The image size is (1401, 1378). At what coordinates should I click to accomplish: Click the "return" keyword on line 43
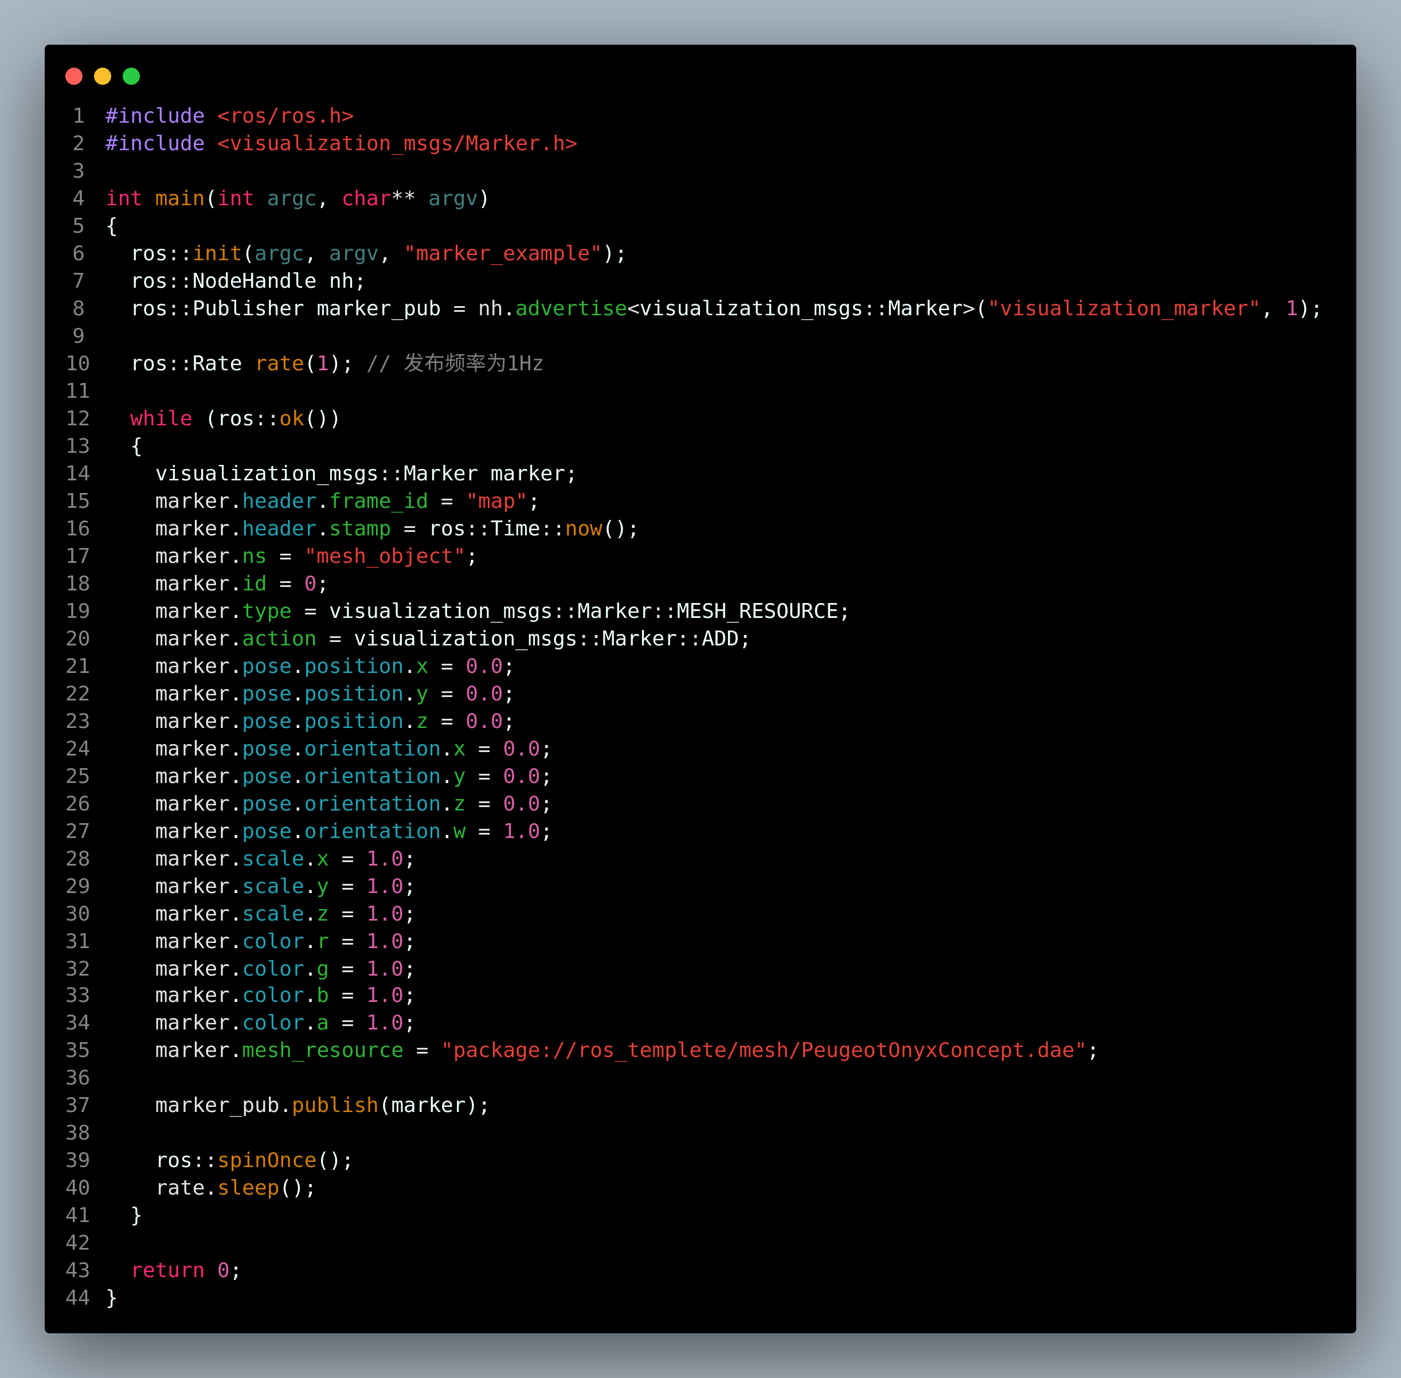tap(168, 1270)
